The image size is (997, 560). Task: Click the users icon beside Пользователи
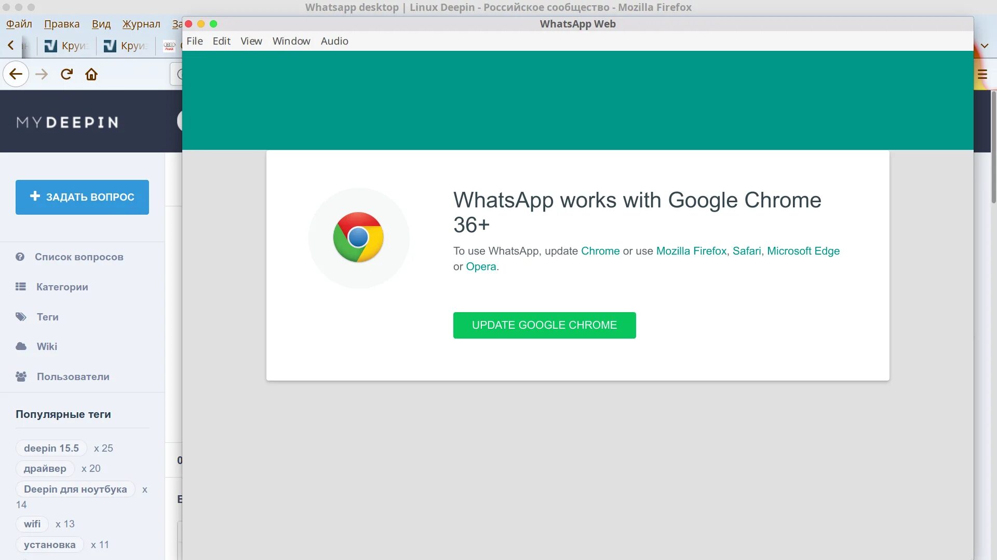(21, 376)
